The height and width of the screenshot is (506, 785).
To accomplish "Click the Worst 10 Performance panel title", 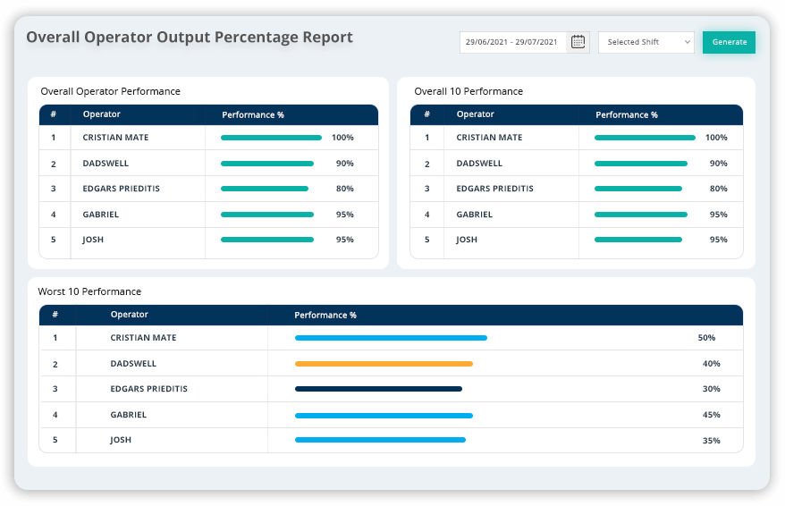I will [89, 291].
